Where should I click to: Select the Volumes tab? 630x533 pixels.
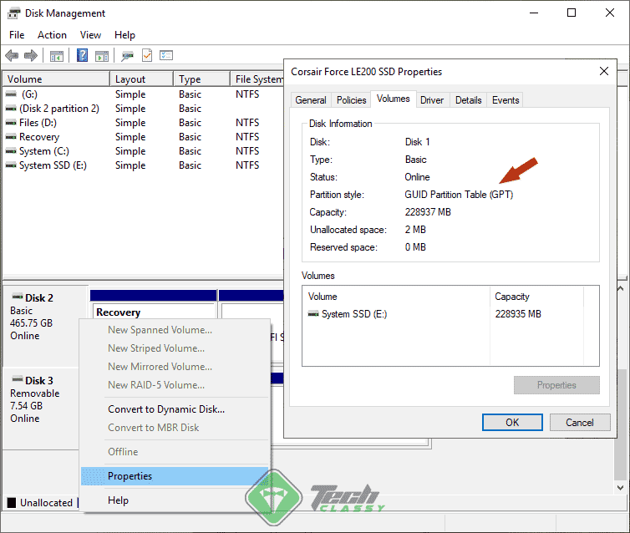[x=394, y=99]
